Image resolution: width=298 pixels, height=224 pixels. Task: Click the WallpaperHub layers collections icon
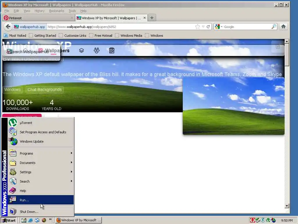pyautogui.click(x=81, y=50)
